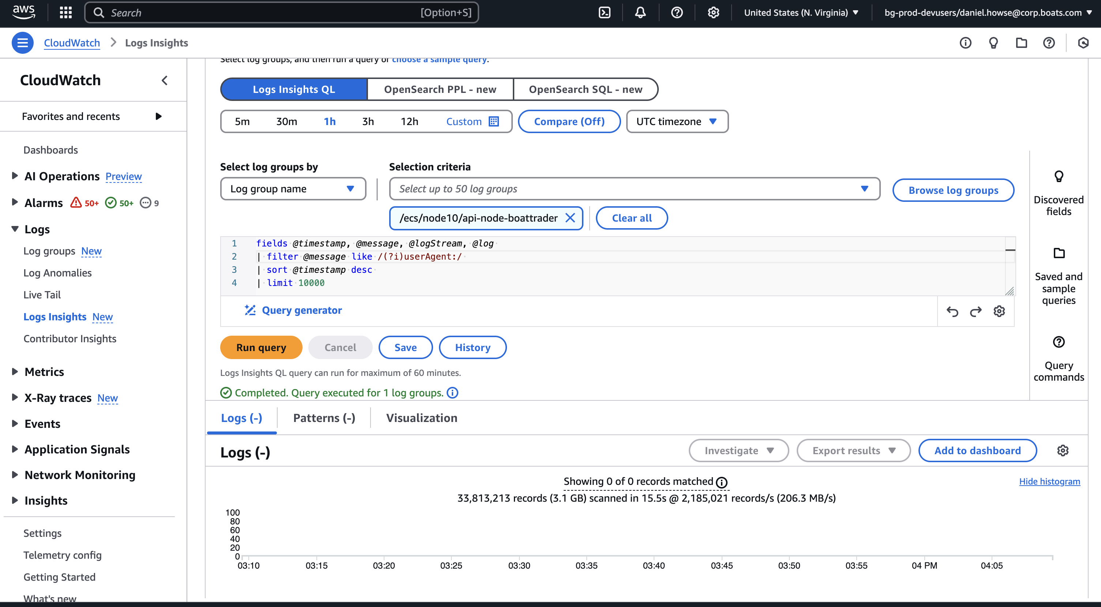The width and height of the screenshot is (1101, 607).
Task: Toggle the blue navigation hamburger button
Action: click(23, 43)
